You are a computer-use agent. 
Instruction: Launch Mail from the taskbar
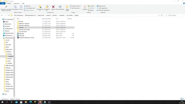click(16, 102)
